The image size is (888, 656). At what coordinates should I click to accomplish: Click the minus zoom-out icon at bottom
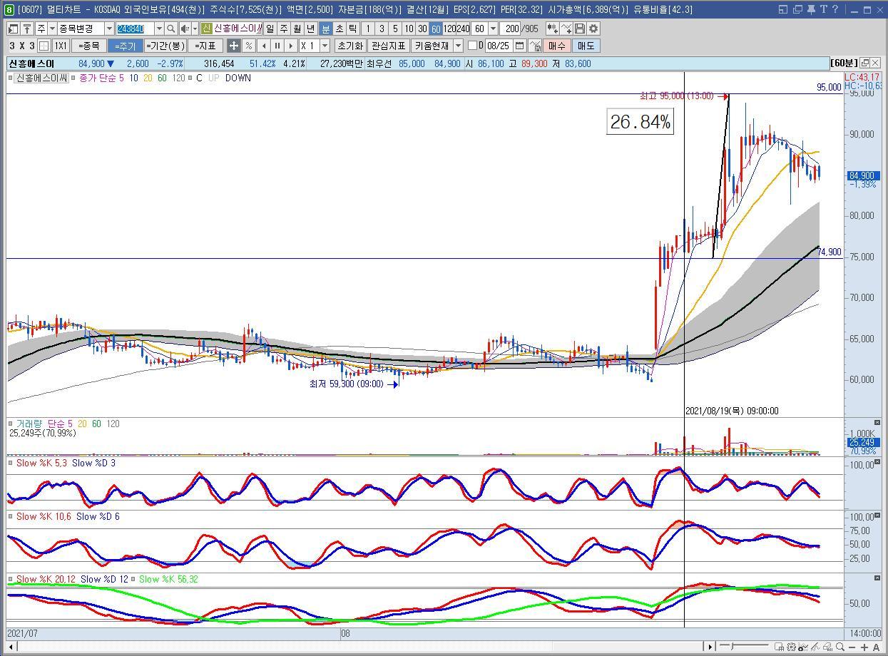pyautogui.click(x=852, y=647)
